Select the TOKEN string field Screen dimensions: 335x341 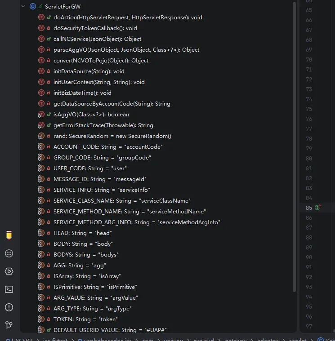(x=85, y=319)
